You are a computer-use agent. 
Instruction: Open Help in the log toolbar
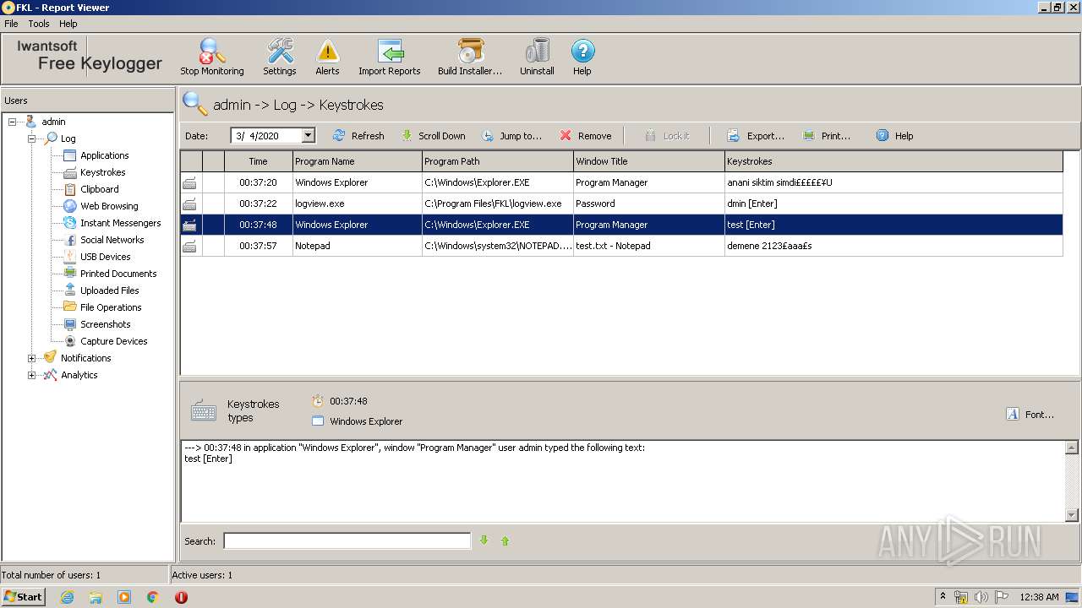click(x=894, y=136)
